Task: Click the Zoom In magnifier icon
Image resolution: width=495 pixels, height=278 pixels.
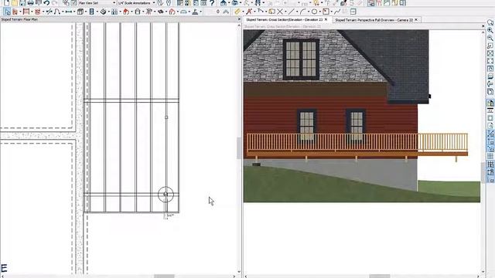Action: [490, 30]
